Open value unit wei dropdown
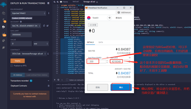The height and width of the screenshot is (109, 191). point(41,43)
